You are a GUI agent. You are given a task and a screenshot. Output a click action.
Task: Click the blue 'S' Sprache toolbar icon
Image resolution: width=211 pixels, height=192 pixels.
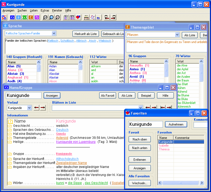click(18, 18)
